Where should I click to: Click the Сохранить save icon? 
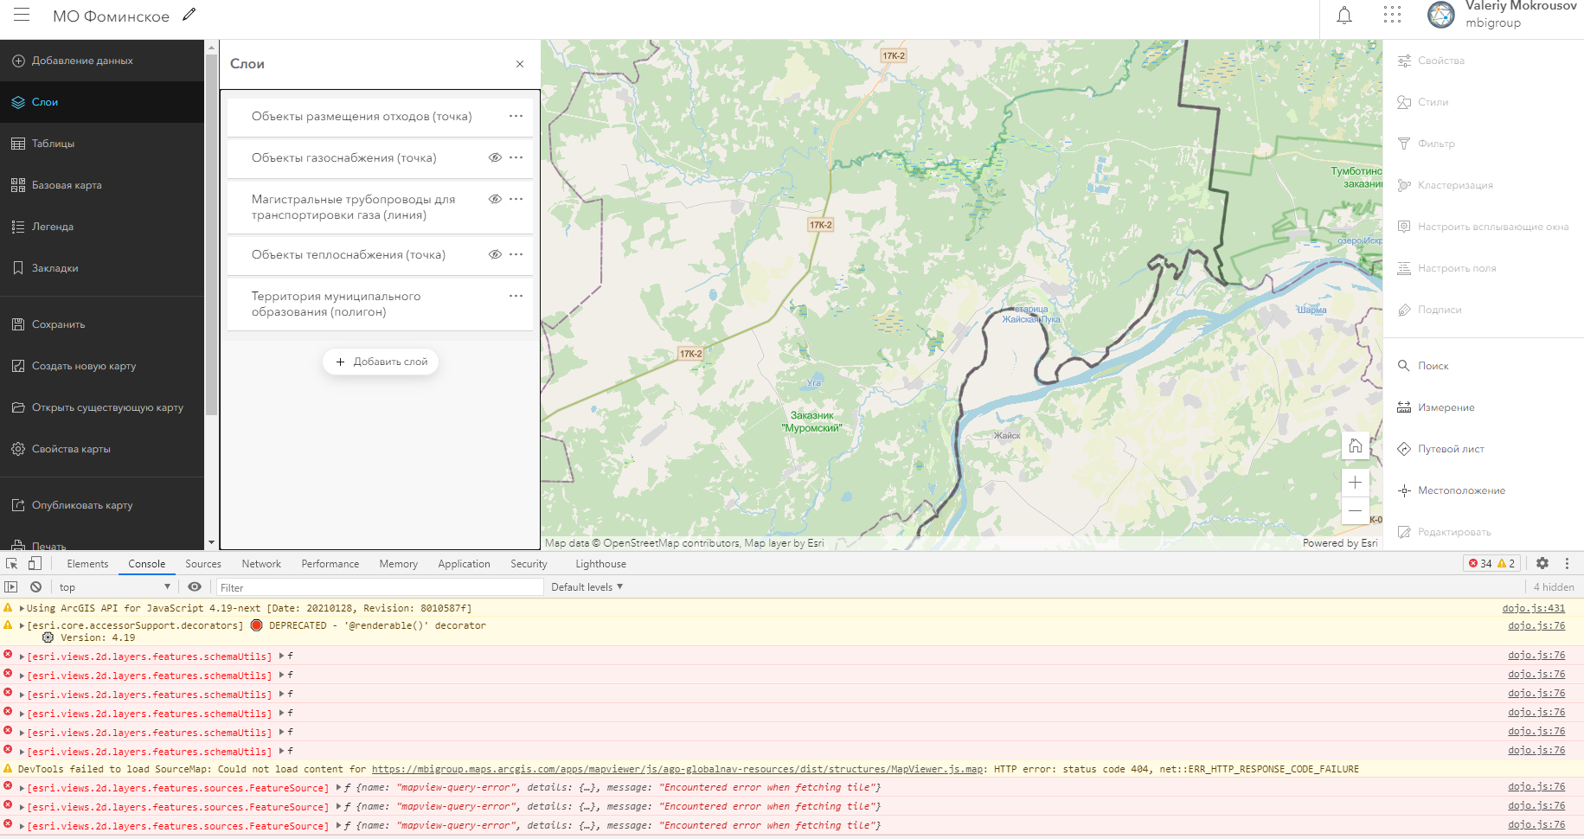pyautogui.click(x=18, y=324)
